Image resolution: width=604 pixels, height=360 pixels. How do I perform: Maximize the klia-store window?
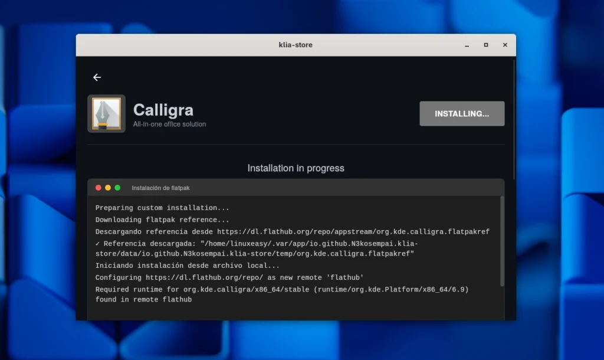pos(485,45)
